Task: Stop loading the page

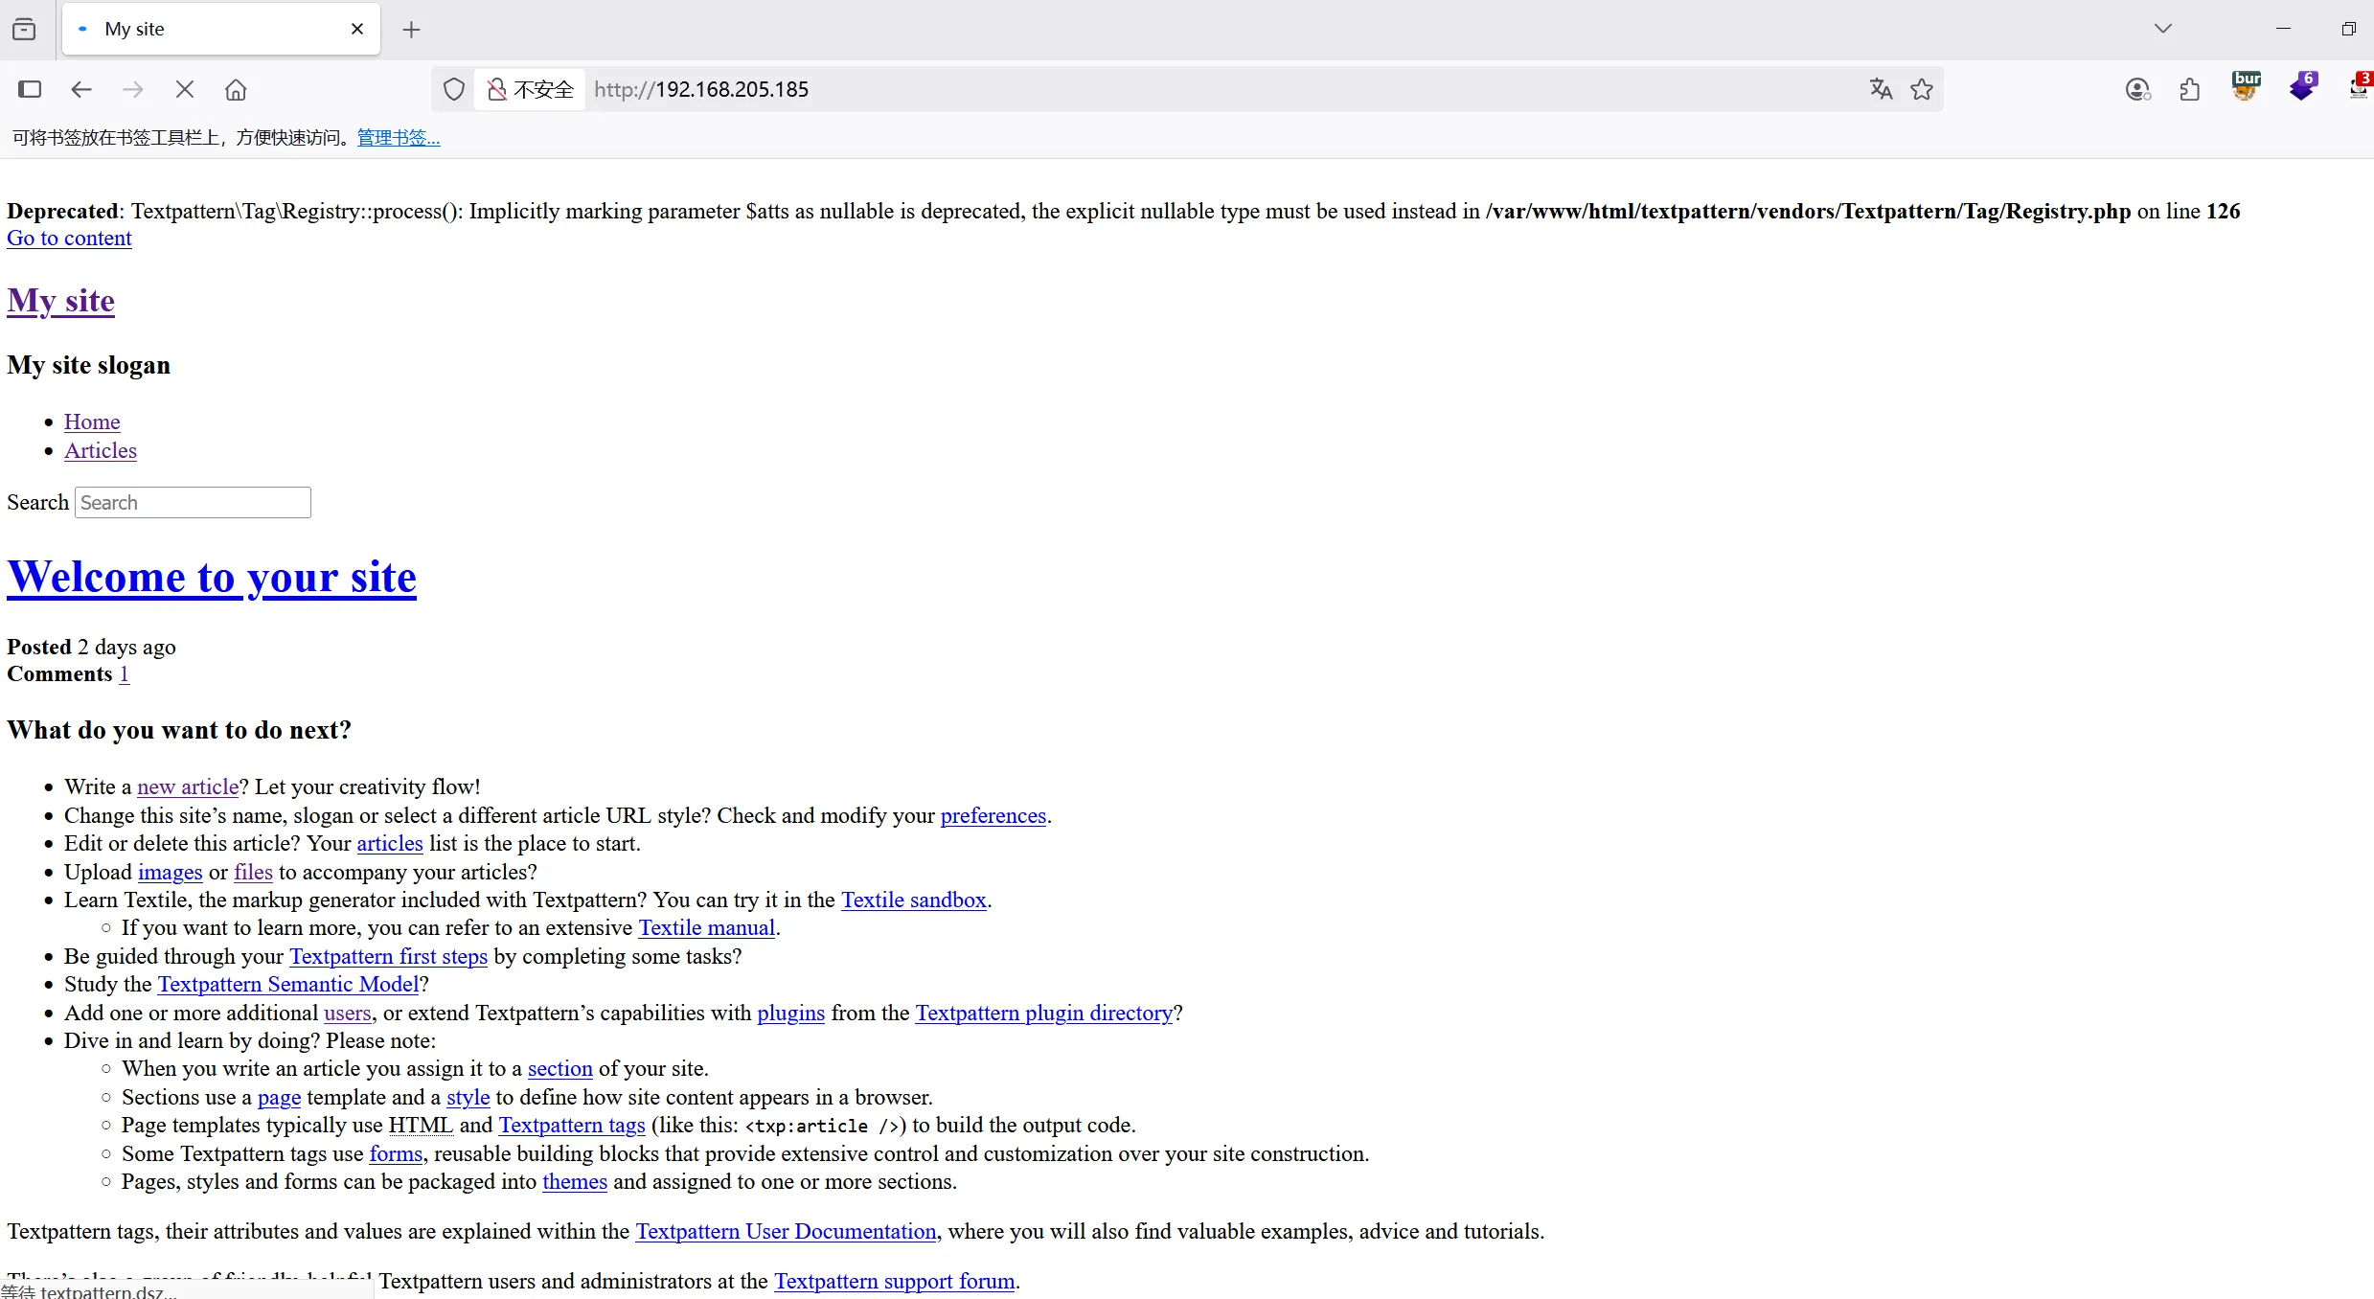Action: (x=185, y=89)
